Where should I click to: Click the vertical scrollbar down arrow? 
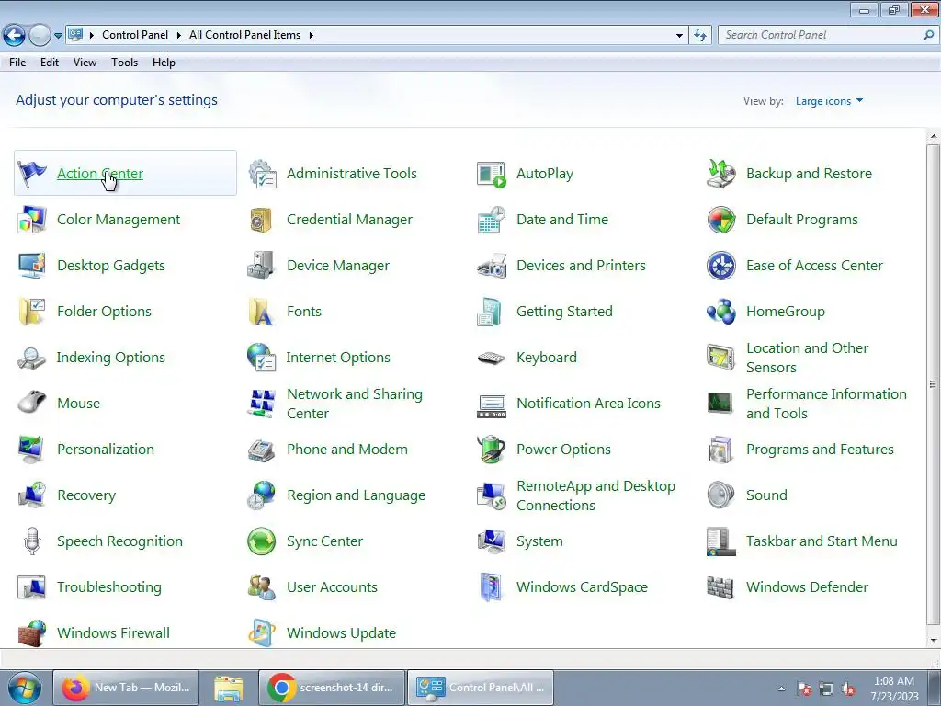pos(934,641)
